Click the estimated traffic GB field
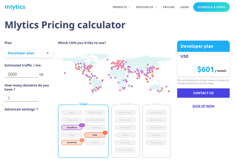The image size is (237, 164). pyautogui.click(x=22, y=74)
